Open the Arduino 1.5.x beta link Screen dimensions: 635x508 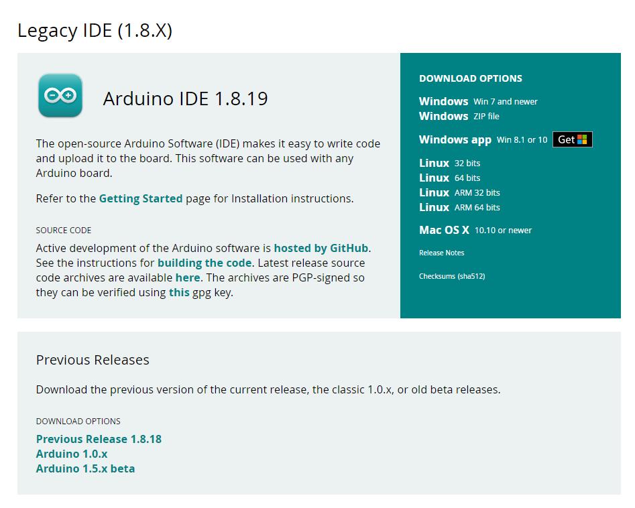[85, 468]
